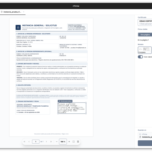Click the move icon on signature box
Screen dimensions: 152x152
click(60, 101)
